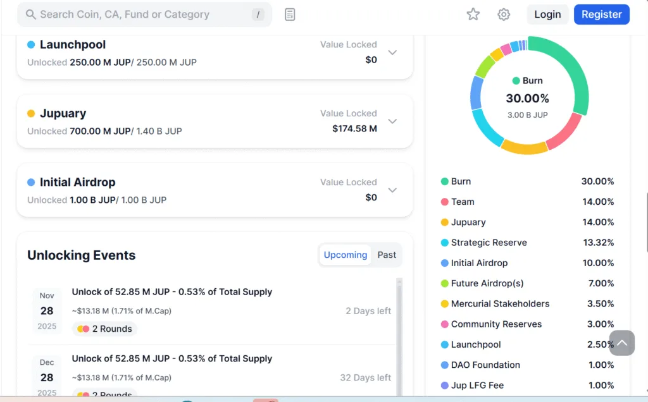Open the settings gear icon

pyautogui.click(x=504, y=15)
